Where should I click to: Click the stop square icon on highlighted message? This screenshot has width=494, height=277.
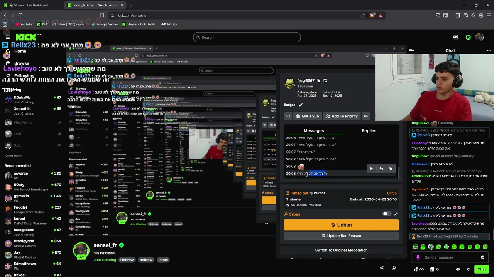point(391,169)
